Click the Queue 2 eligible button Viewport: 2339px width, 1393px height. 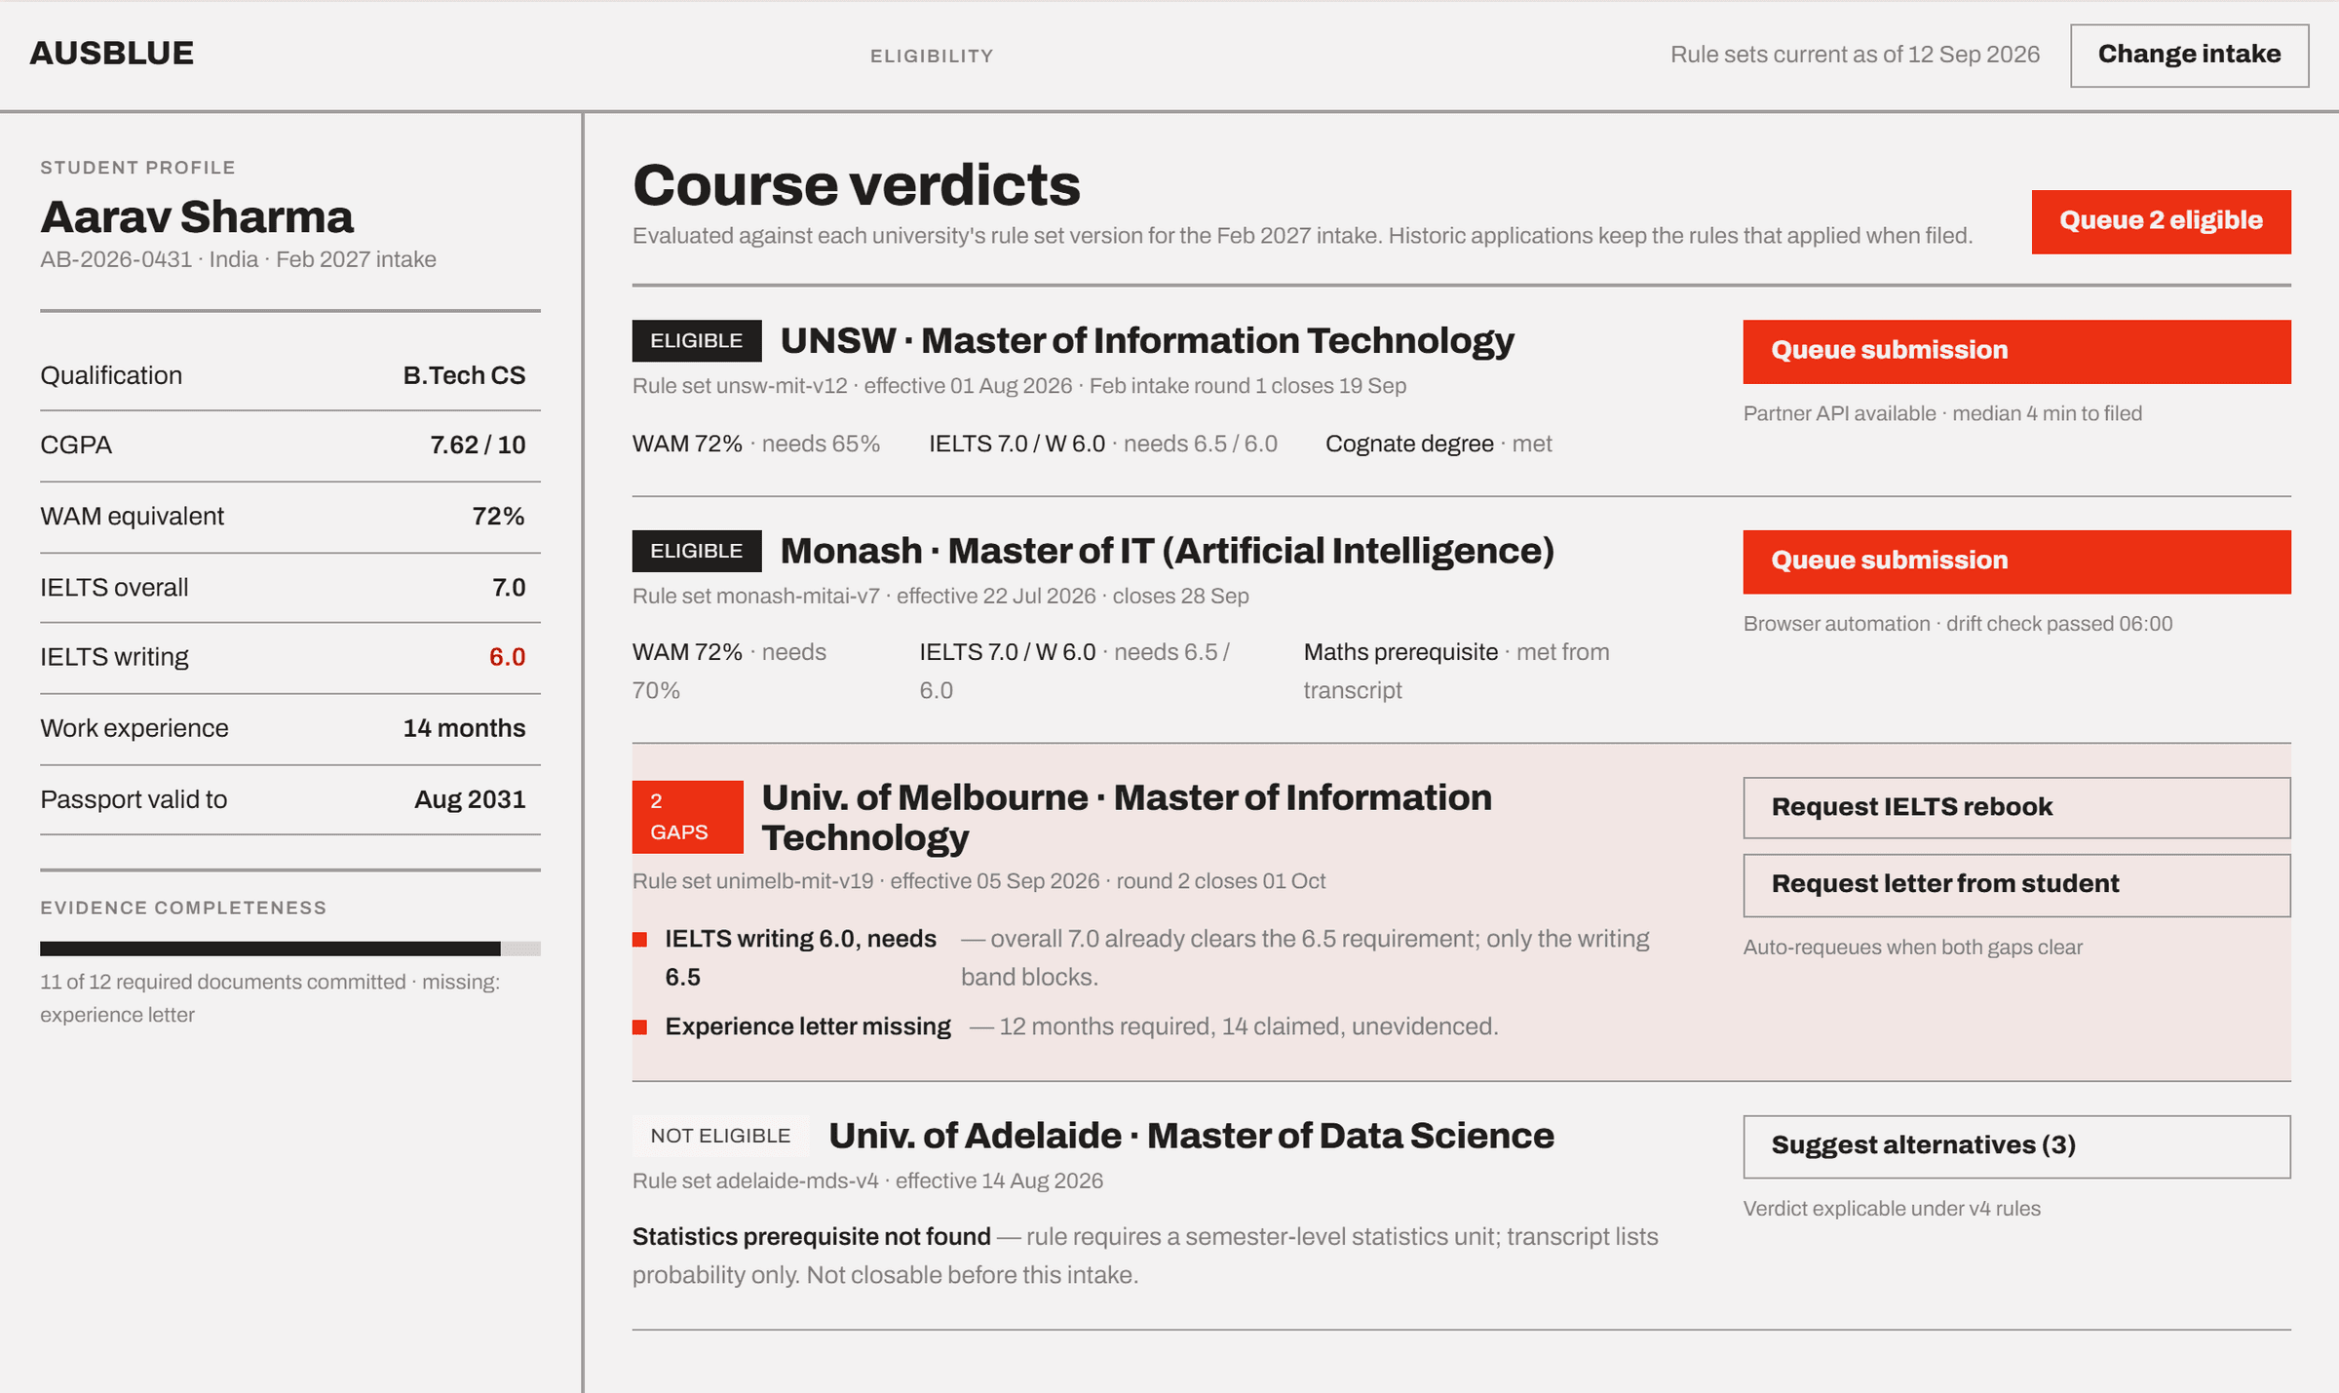pos(2161,221)
